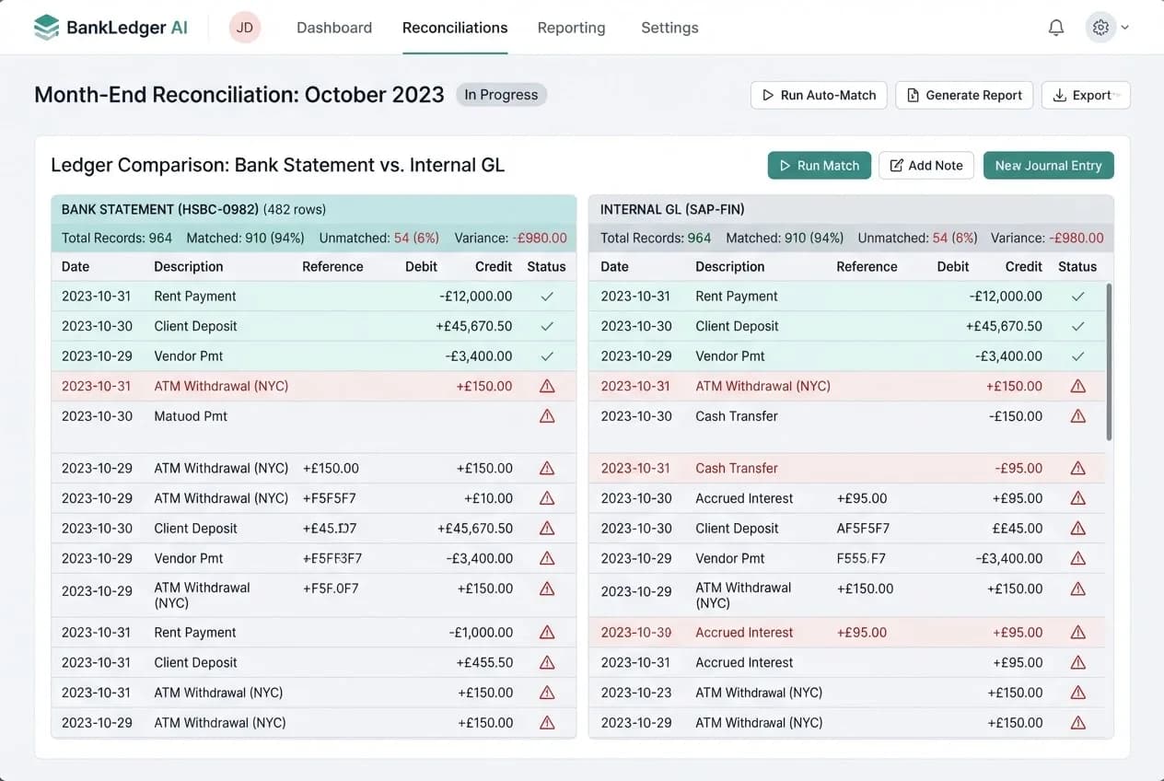Click the BankLedger AI logo icon

(x=46, y=28)
